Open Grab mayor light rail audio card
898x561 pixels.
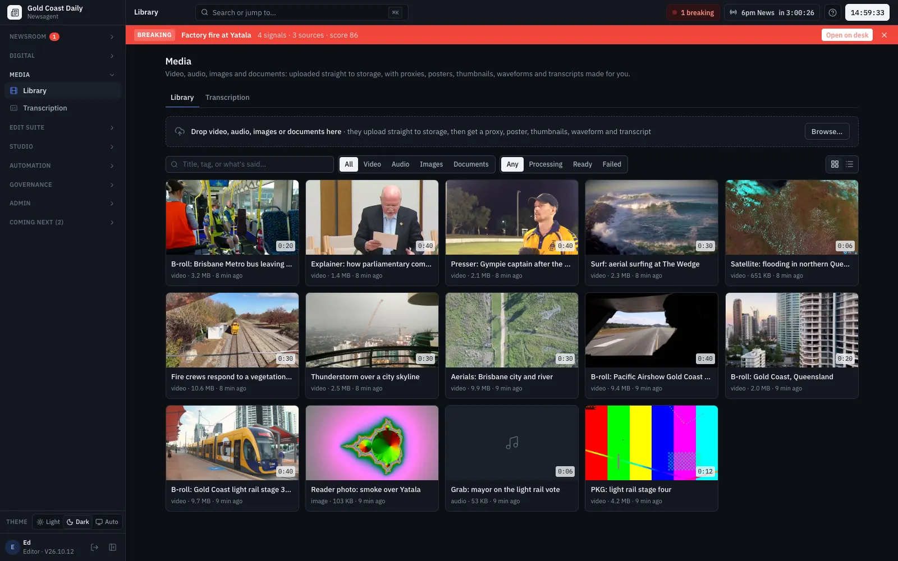pyautogui.click(x=511, y=458)
